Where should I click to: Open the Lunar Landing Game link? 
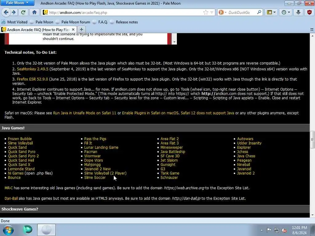[101, 147]
